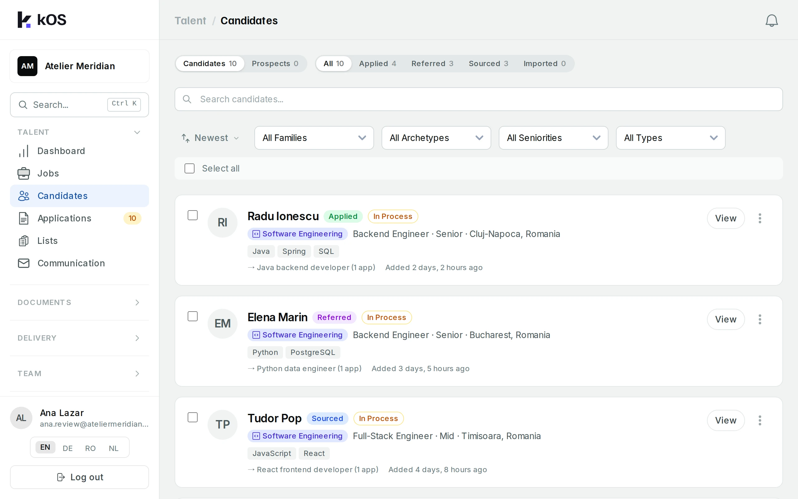The height and width of the screenshot is (499, 798).
Task: Open notifications bell icon
Action: [x=771, y=21]
